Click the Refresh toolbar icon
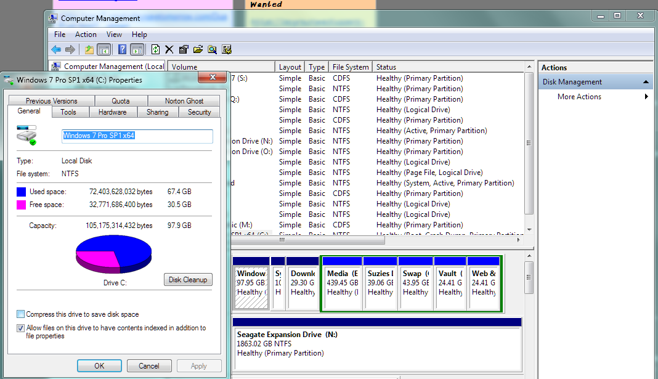 coord(155,49)
